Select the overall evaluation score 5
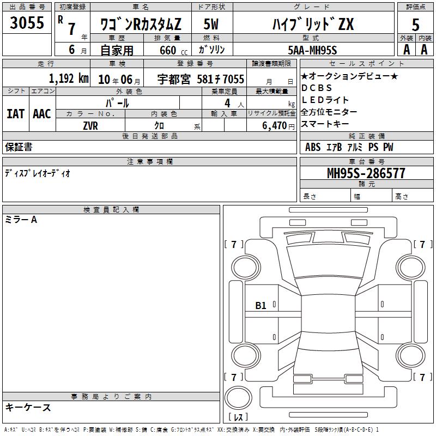This screenshot has width=436, height=436. pyautogui.click(x=415, y=25)
